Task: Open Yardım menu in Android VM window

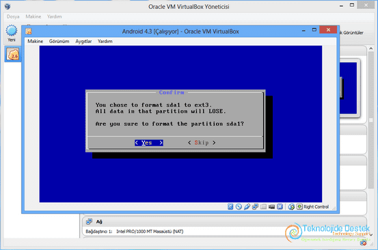Action: [x=105, y=41]
